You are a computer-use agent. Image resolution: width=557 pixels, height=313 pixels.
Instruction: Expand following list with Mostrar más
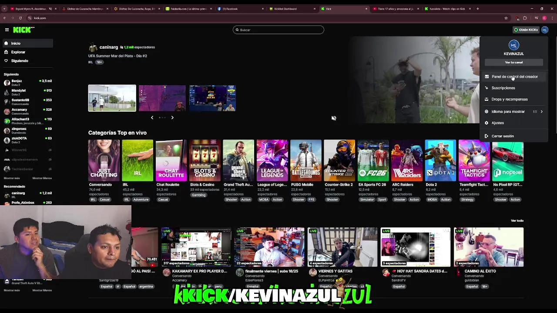point(12,178)
